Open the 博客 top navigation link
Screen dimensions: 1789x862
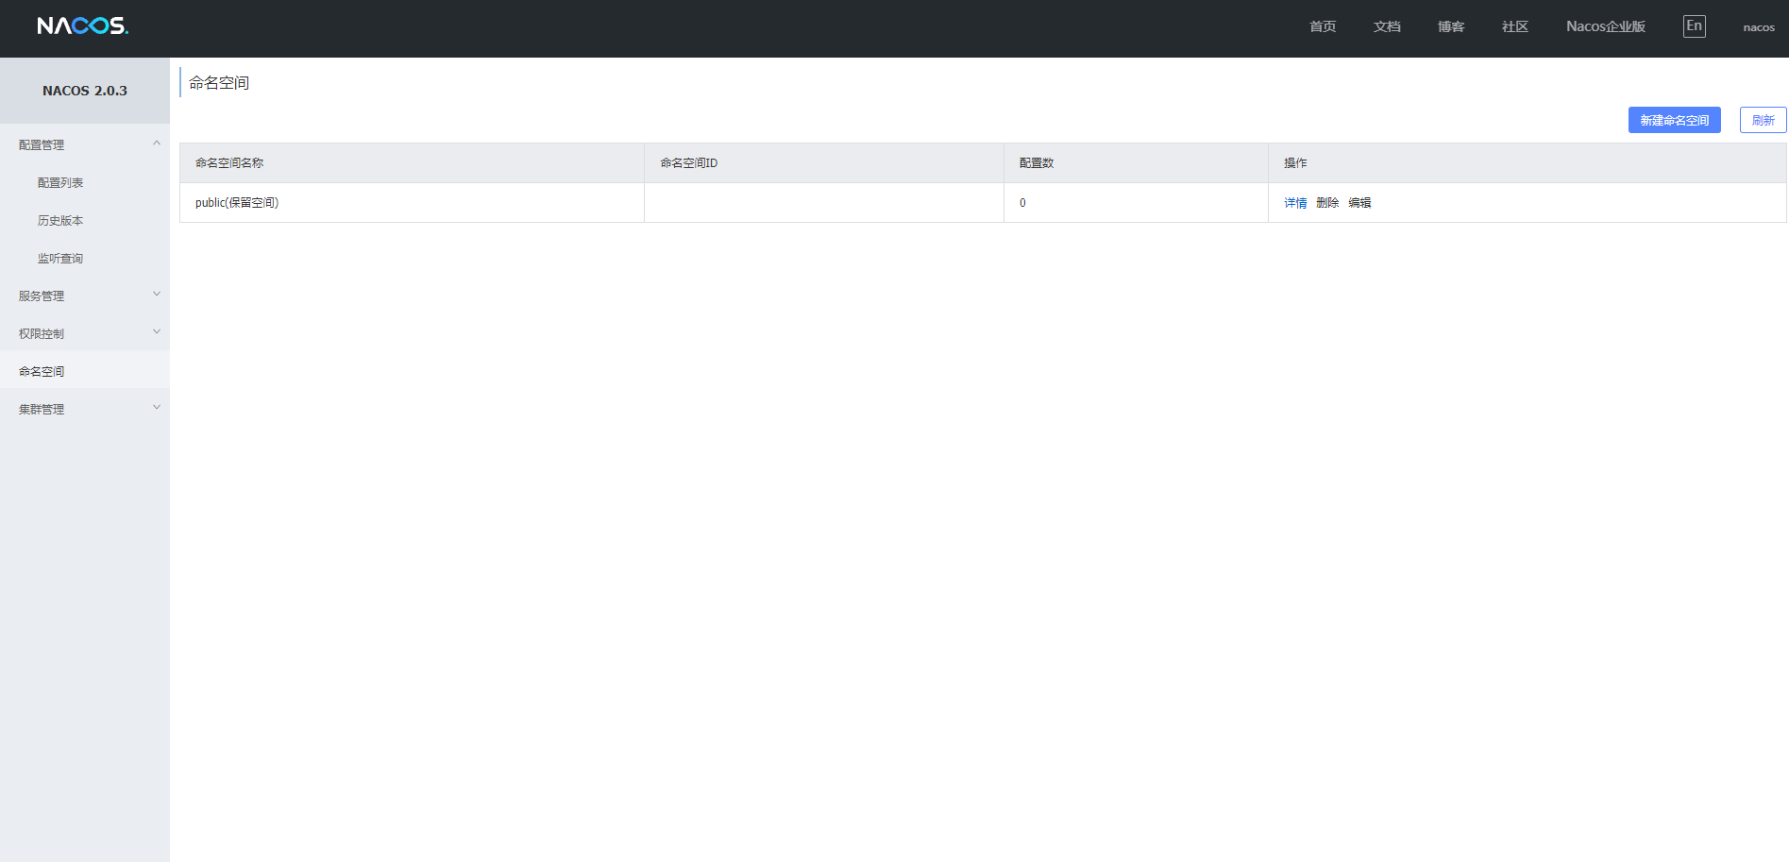tap(1451, 26)
